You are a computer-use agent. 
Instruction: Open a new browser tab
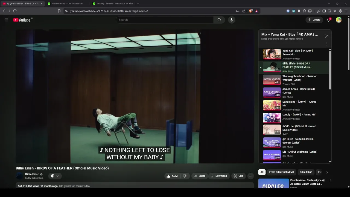point(138,4)
